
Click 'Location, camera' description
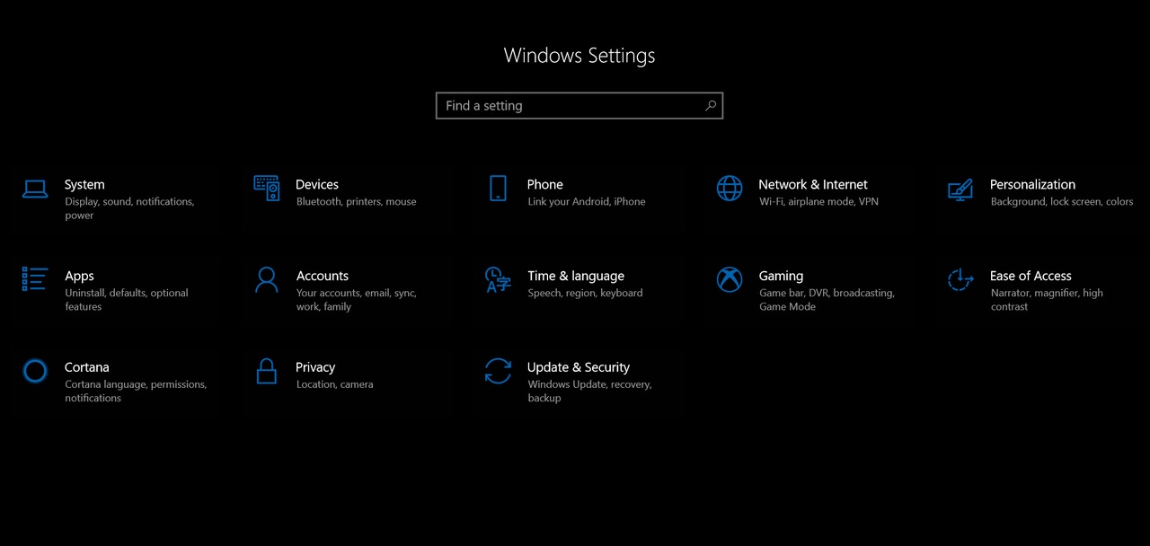click(x=335, y=384)
